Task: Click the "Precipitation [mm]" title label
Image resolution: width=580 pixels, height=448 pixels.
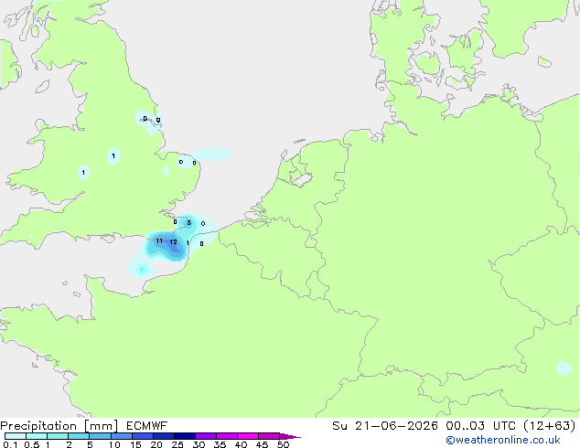Action: coord(59,426)
